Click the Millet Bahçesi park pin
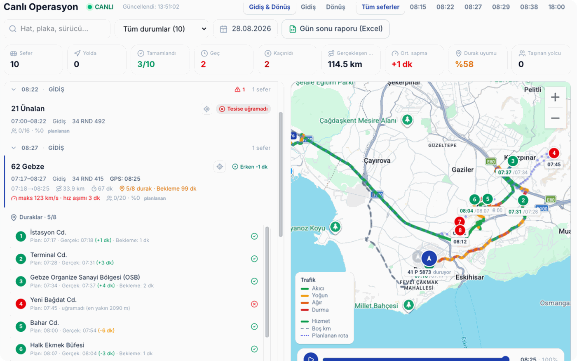 click(x=408, y=305)
